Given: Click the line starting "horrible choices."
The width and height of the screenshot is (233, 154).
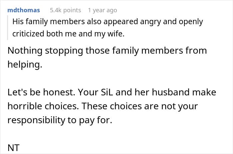Looking at the screenshot, I should [103, 106].
